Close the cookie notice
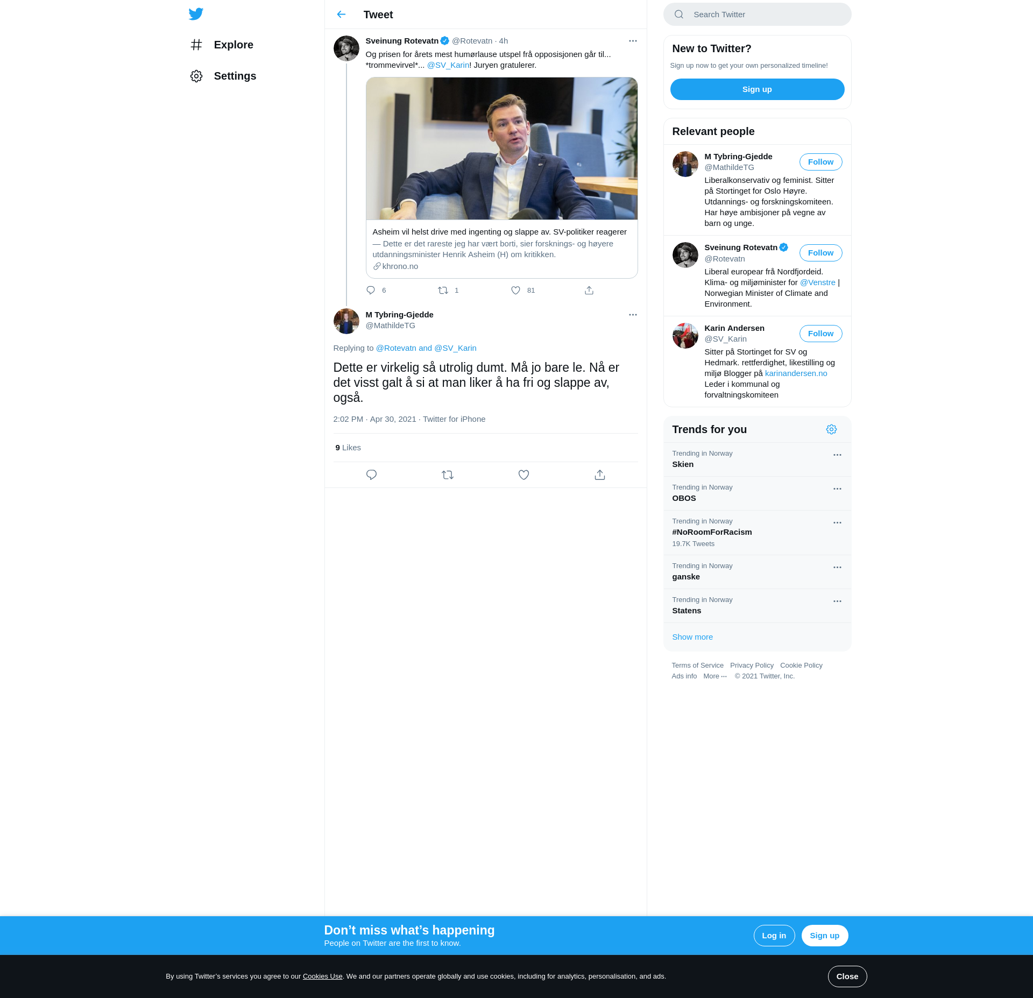This screenshot has height=998, width=1033. pos(847,976)
